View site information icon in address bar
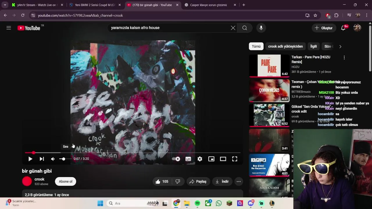Screen dimensions: 372x209 [x=33, y=15]
